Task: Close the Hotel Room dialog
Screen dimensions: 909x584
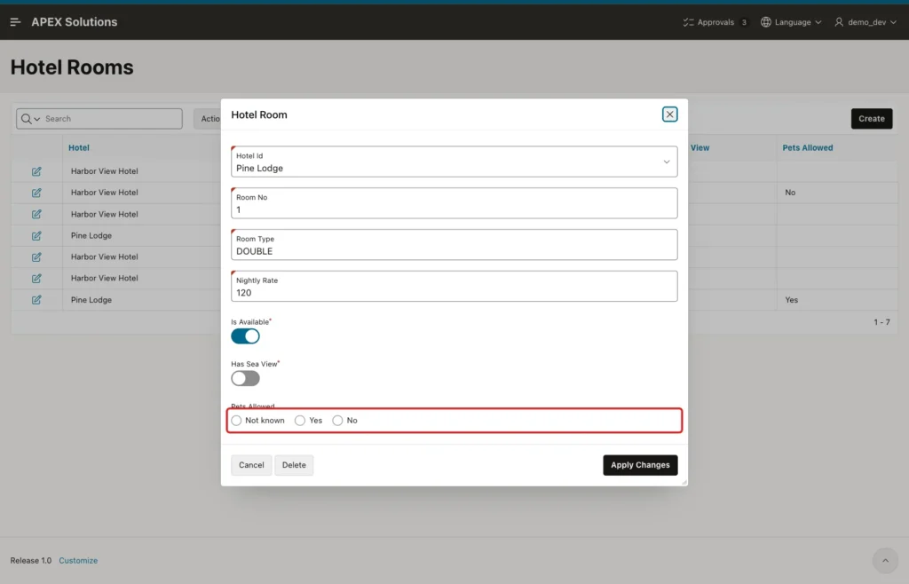Action: point(669,114)
